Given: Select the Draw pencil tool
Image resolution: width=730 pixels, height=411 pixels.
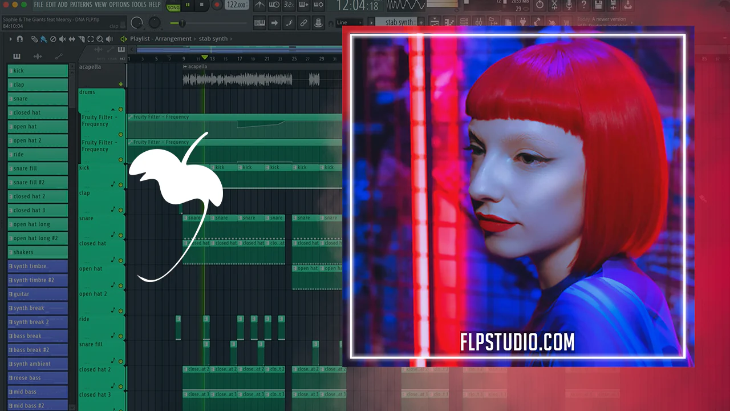Looking at the screenshot, I should pos(34,39).
